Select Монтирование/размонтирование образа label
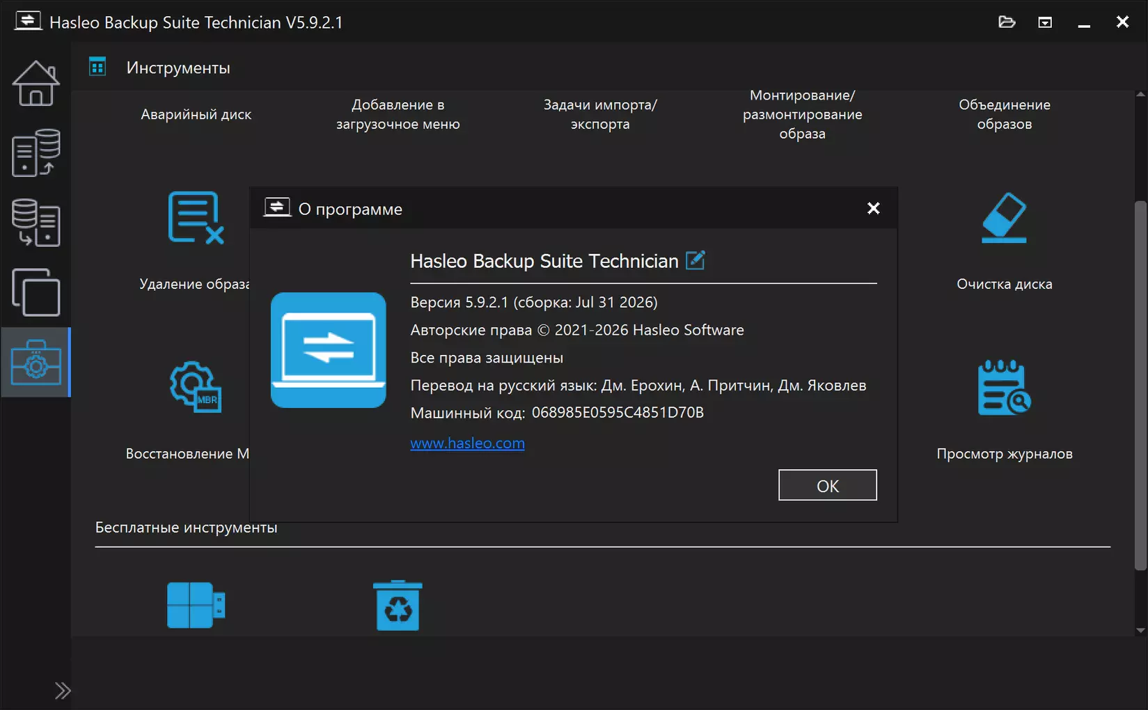 802,114
